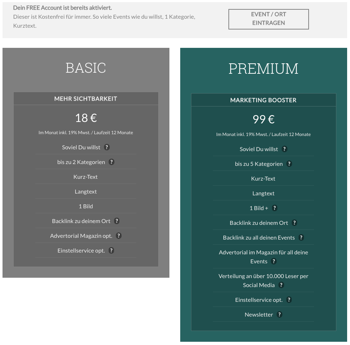Click the question mark next to Newsletter

pyautogui.click(x=279, y=314)
